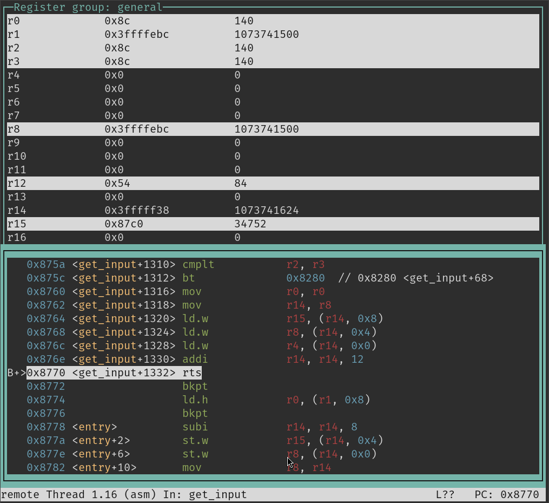The width and height of the screenshot is (549, 503).
Task: Click r1 hex value 0x3ffffebc
Action: coord(136,34)
